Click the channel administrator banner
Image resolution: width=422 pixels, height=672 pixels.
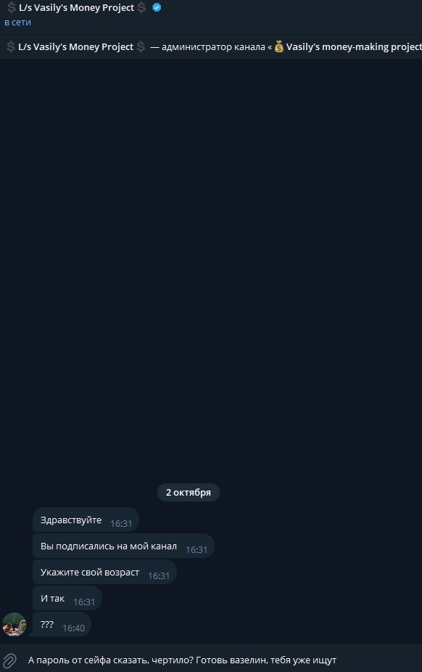[211, 46]
